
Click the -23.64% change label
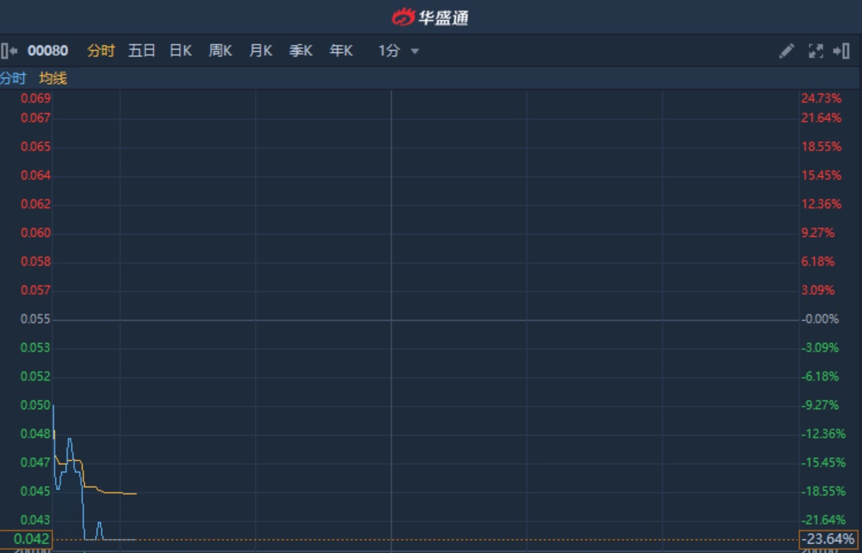(828, 539)
